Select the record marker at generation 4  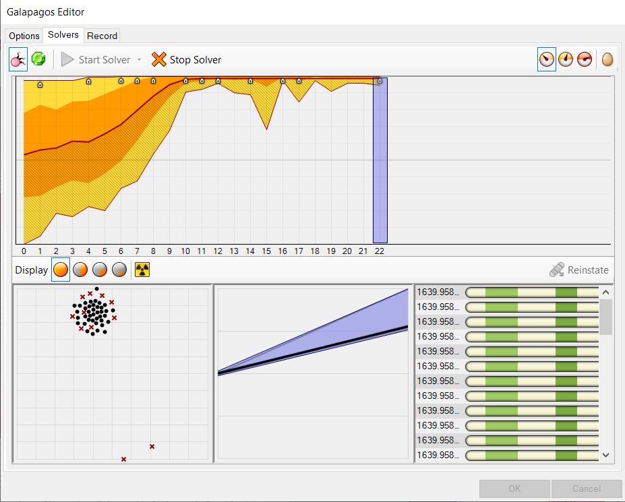point(88,82)
